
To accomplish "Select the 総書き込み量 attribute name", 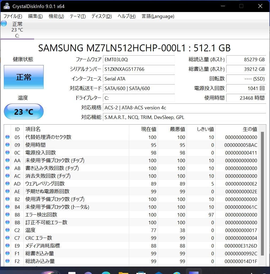I will (39, 253).
